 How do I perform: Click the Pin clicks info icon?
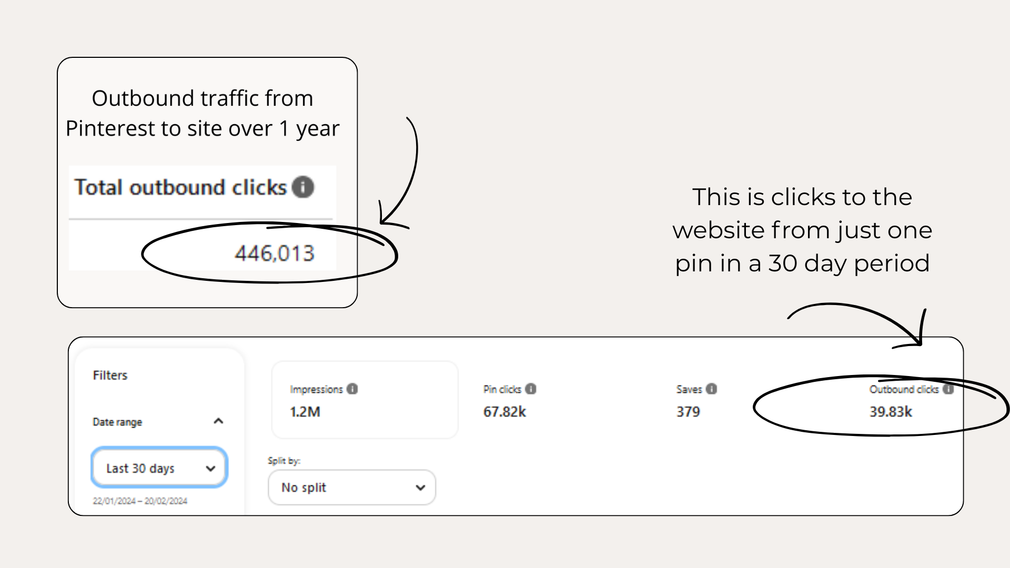point(531,389)
